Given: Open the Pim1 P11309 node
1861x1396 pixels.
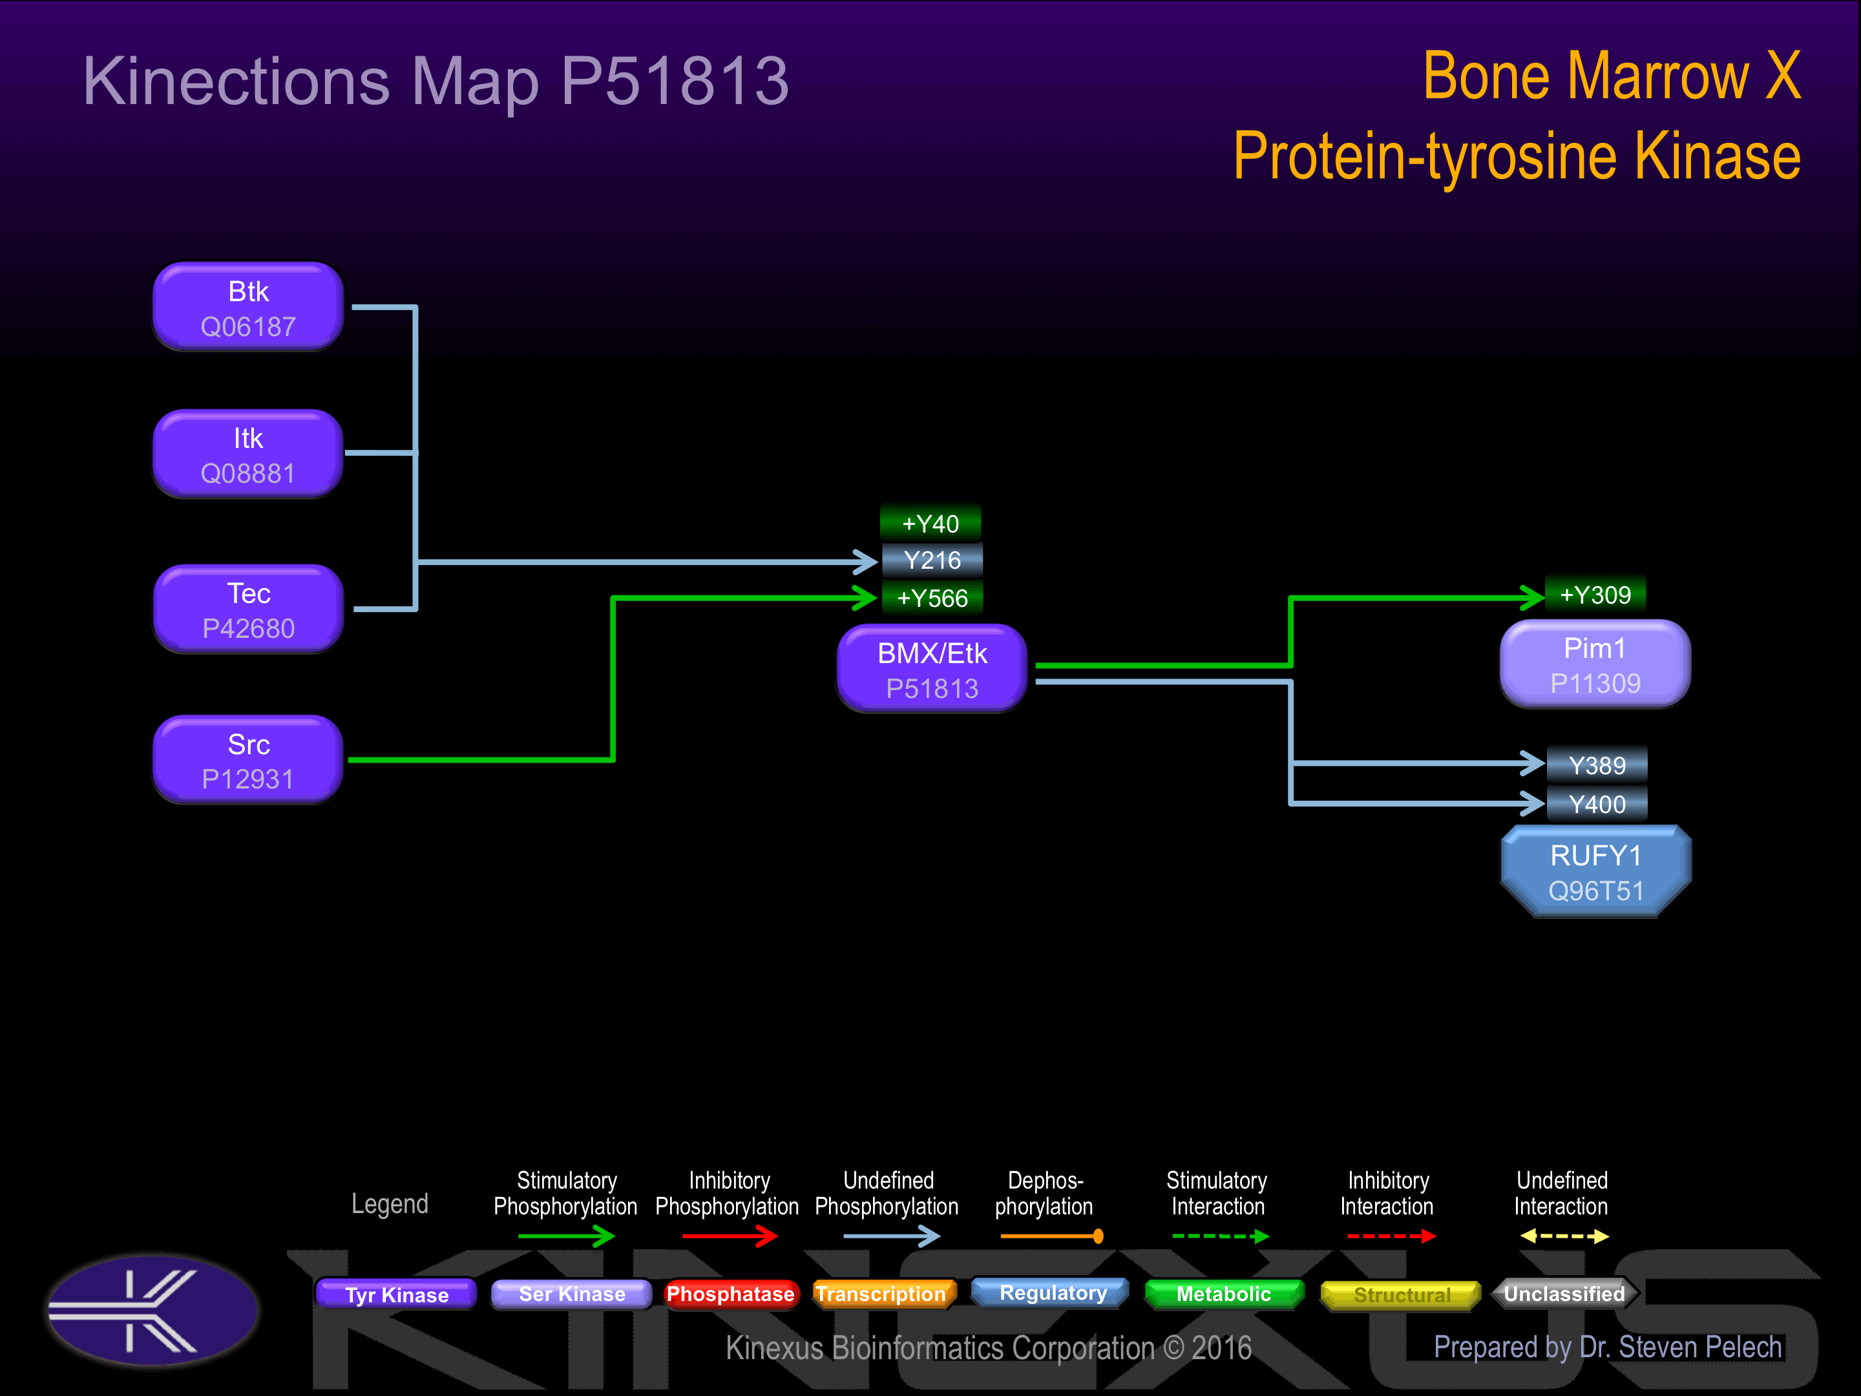Looking at the screenshot, I should point(1595,664).
